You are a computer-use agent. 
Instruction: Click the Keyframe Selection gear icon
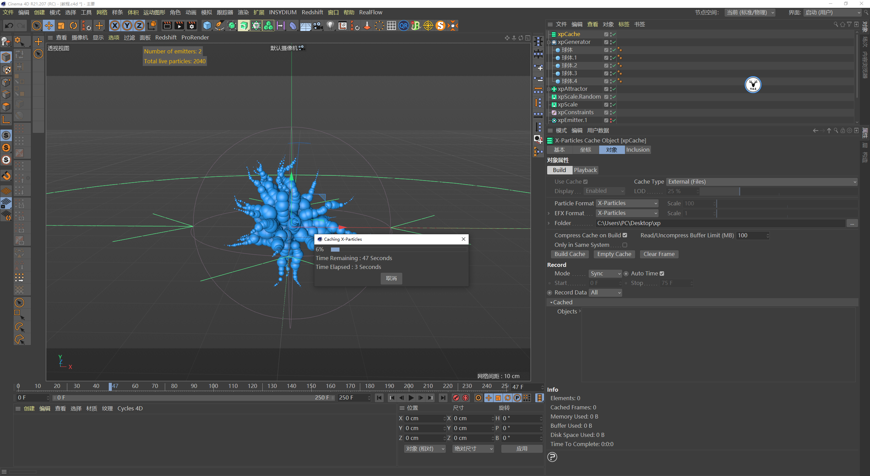478,398
